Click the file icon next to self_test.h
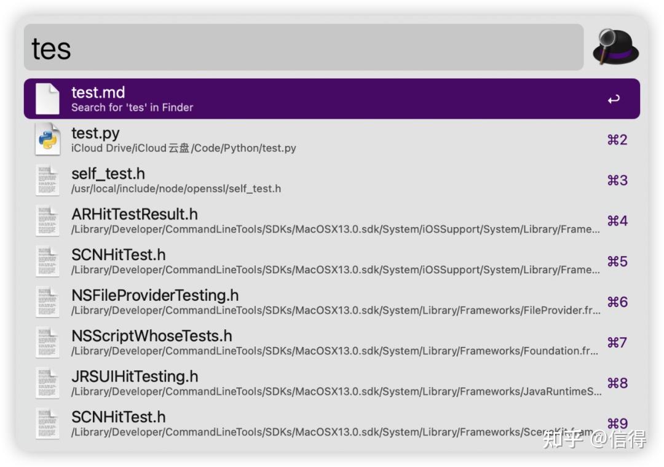664x467 pixels. [47, 180]
